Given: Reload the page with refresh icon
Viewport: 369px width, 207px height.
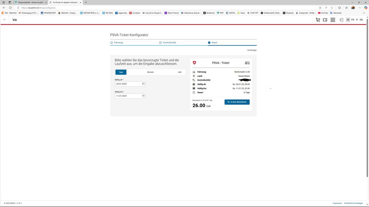Looking at the screenshot, I should click(10, 8).
